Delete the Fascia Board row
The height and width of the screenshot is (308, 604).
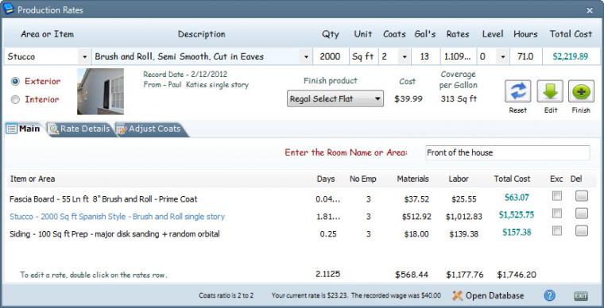pyautogui.click(x=582, y=196)
